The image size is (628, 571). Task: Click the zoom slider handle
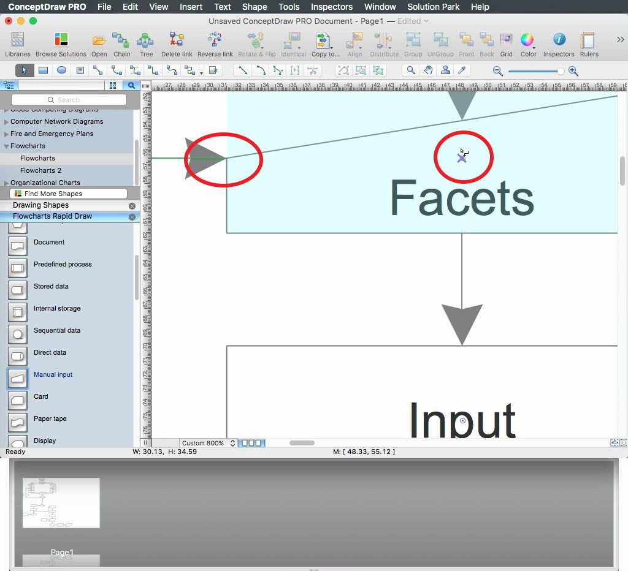[560, 71]
